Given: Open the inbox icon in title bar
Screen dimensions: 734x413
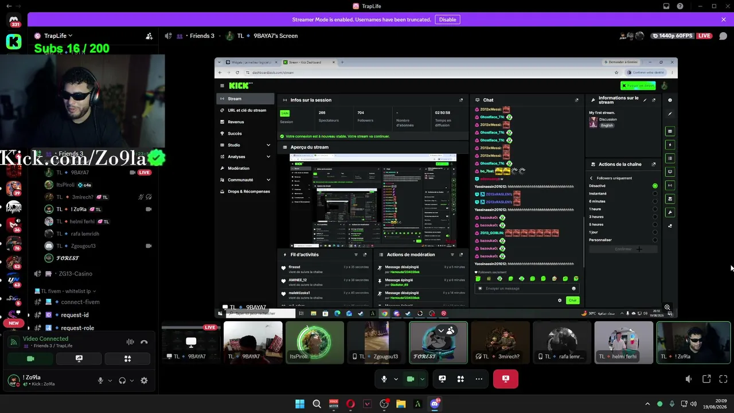Looking at the screenshot, I should click(666, 6).
